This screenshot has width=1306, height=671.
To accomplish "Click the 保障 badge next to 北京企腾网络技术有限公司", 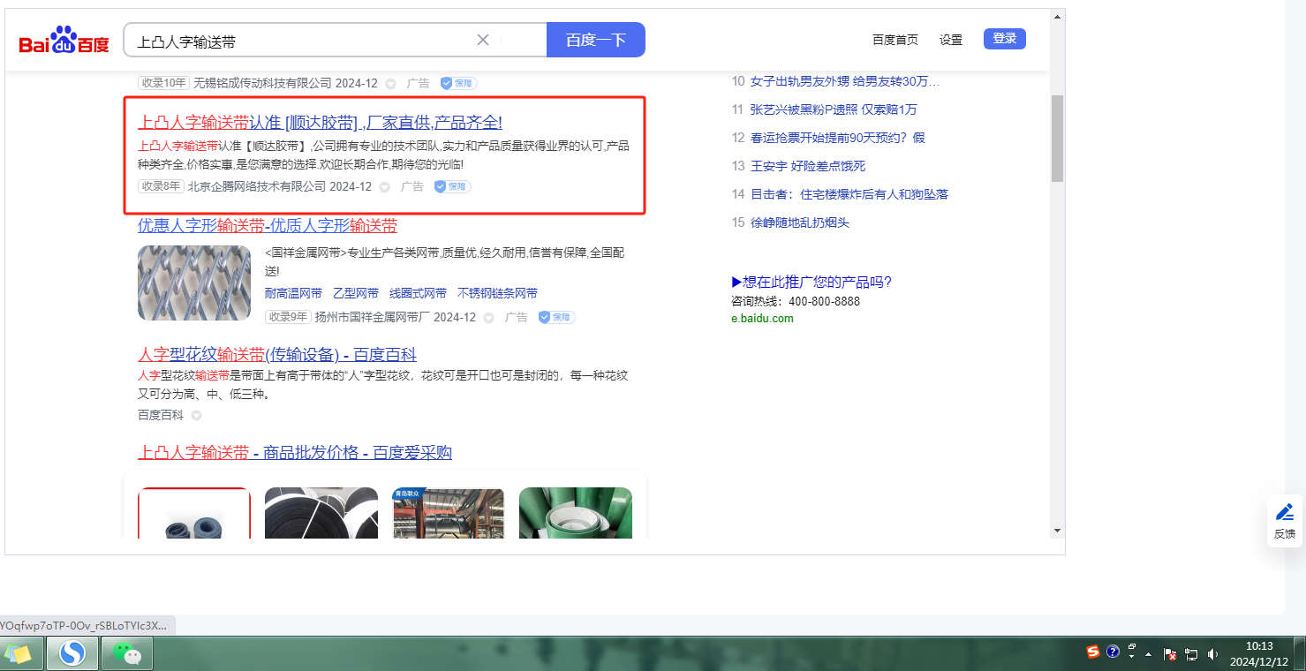I will [453, 186].
